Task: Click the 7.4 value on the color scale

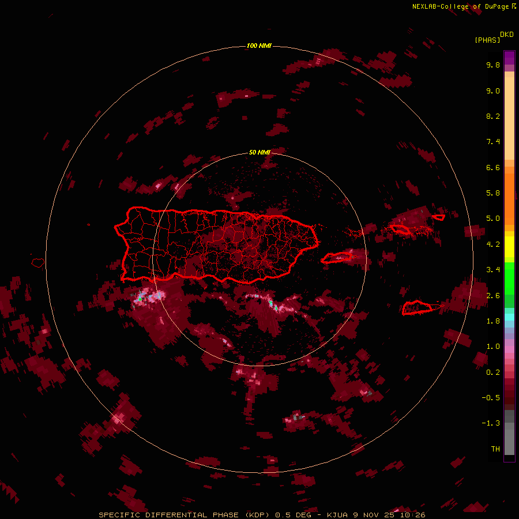Action: (x=493, y=142)
